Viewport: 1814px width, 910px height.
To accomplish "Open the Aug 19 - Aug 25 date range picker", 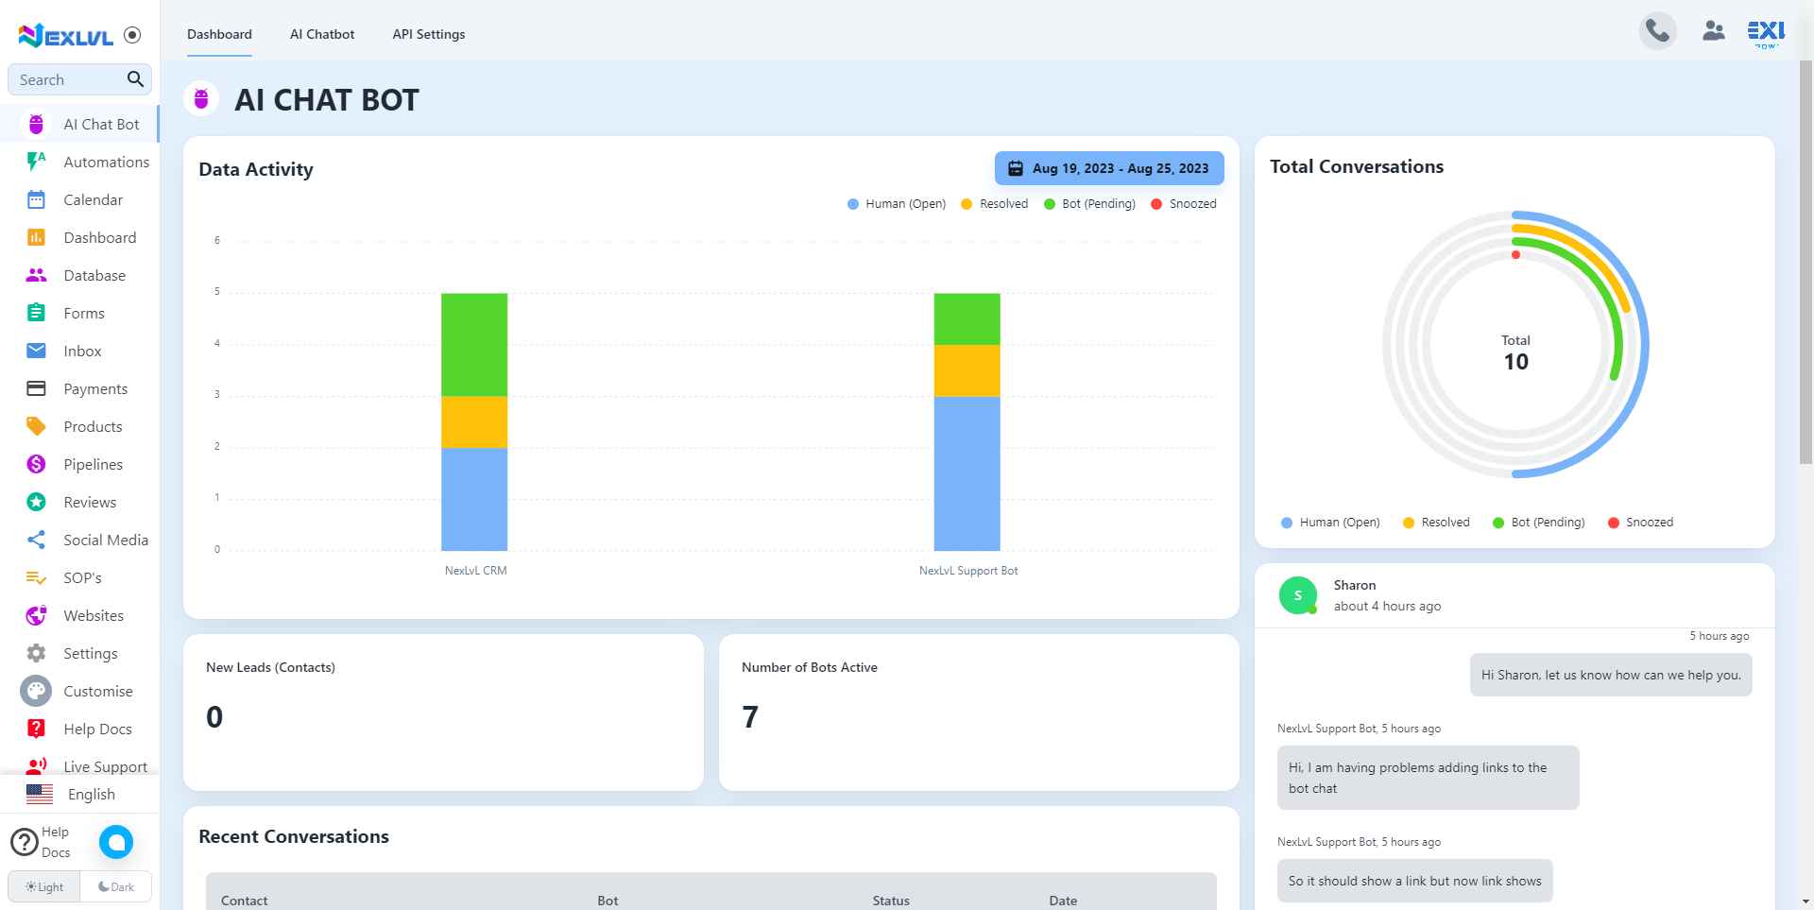I will [1109, 168].
